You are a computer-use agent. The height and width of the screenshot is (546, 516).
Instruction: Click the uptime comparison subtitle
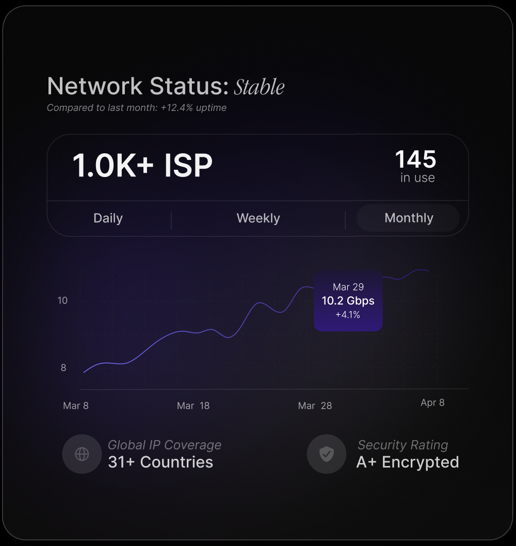pos(137,108)
